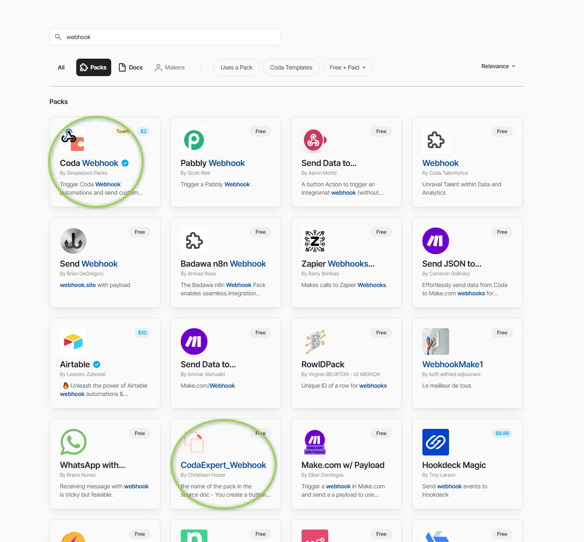
Task: Switch to the Docs tab
Action: [x=131, y=67]
